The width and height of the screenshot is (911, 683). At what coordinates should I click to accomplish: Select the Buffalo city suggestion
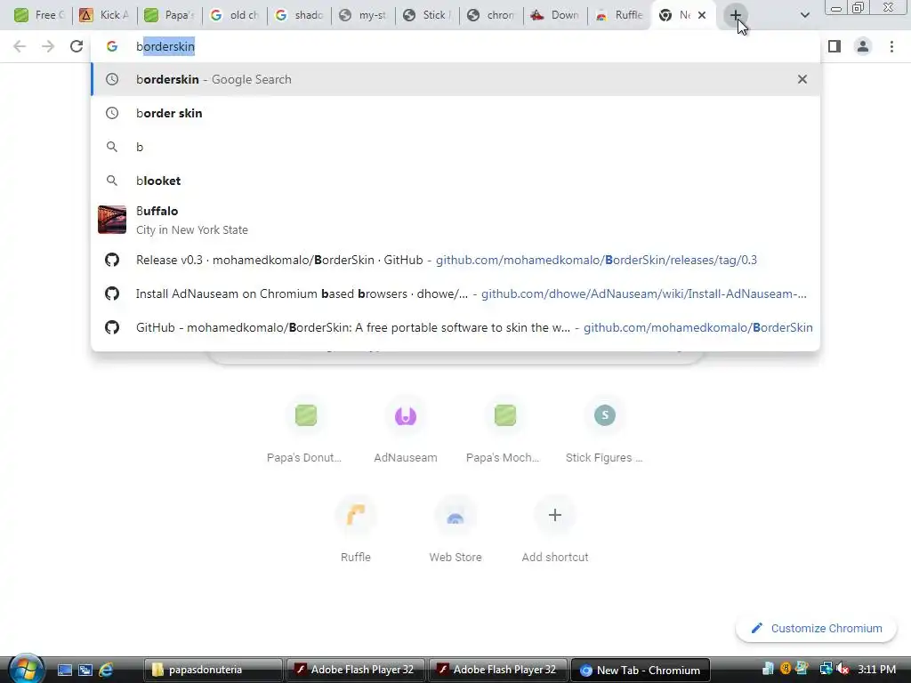455,220
